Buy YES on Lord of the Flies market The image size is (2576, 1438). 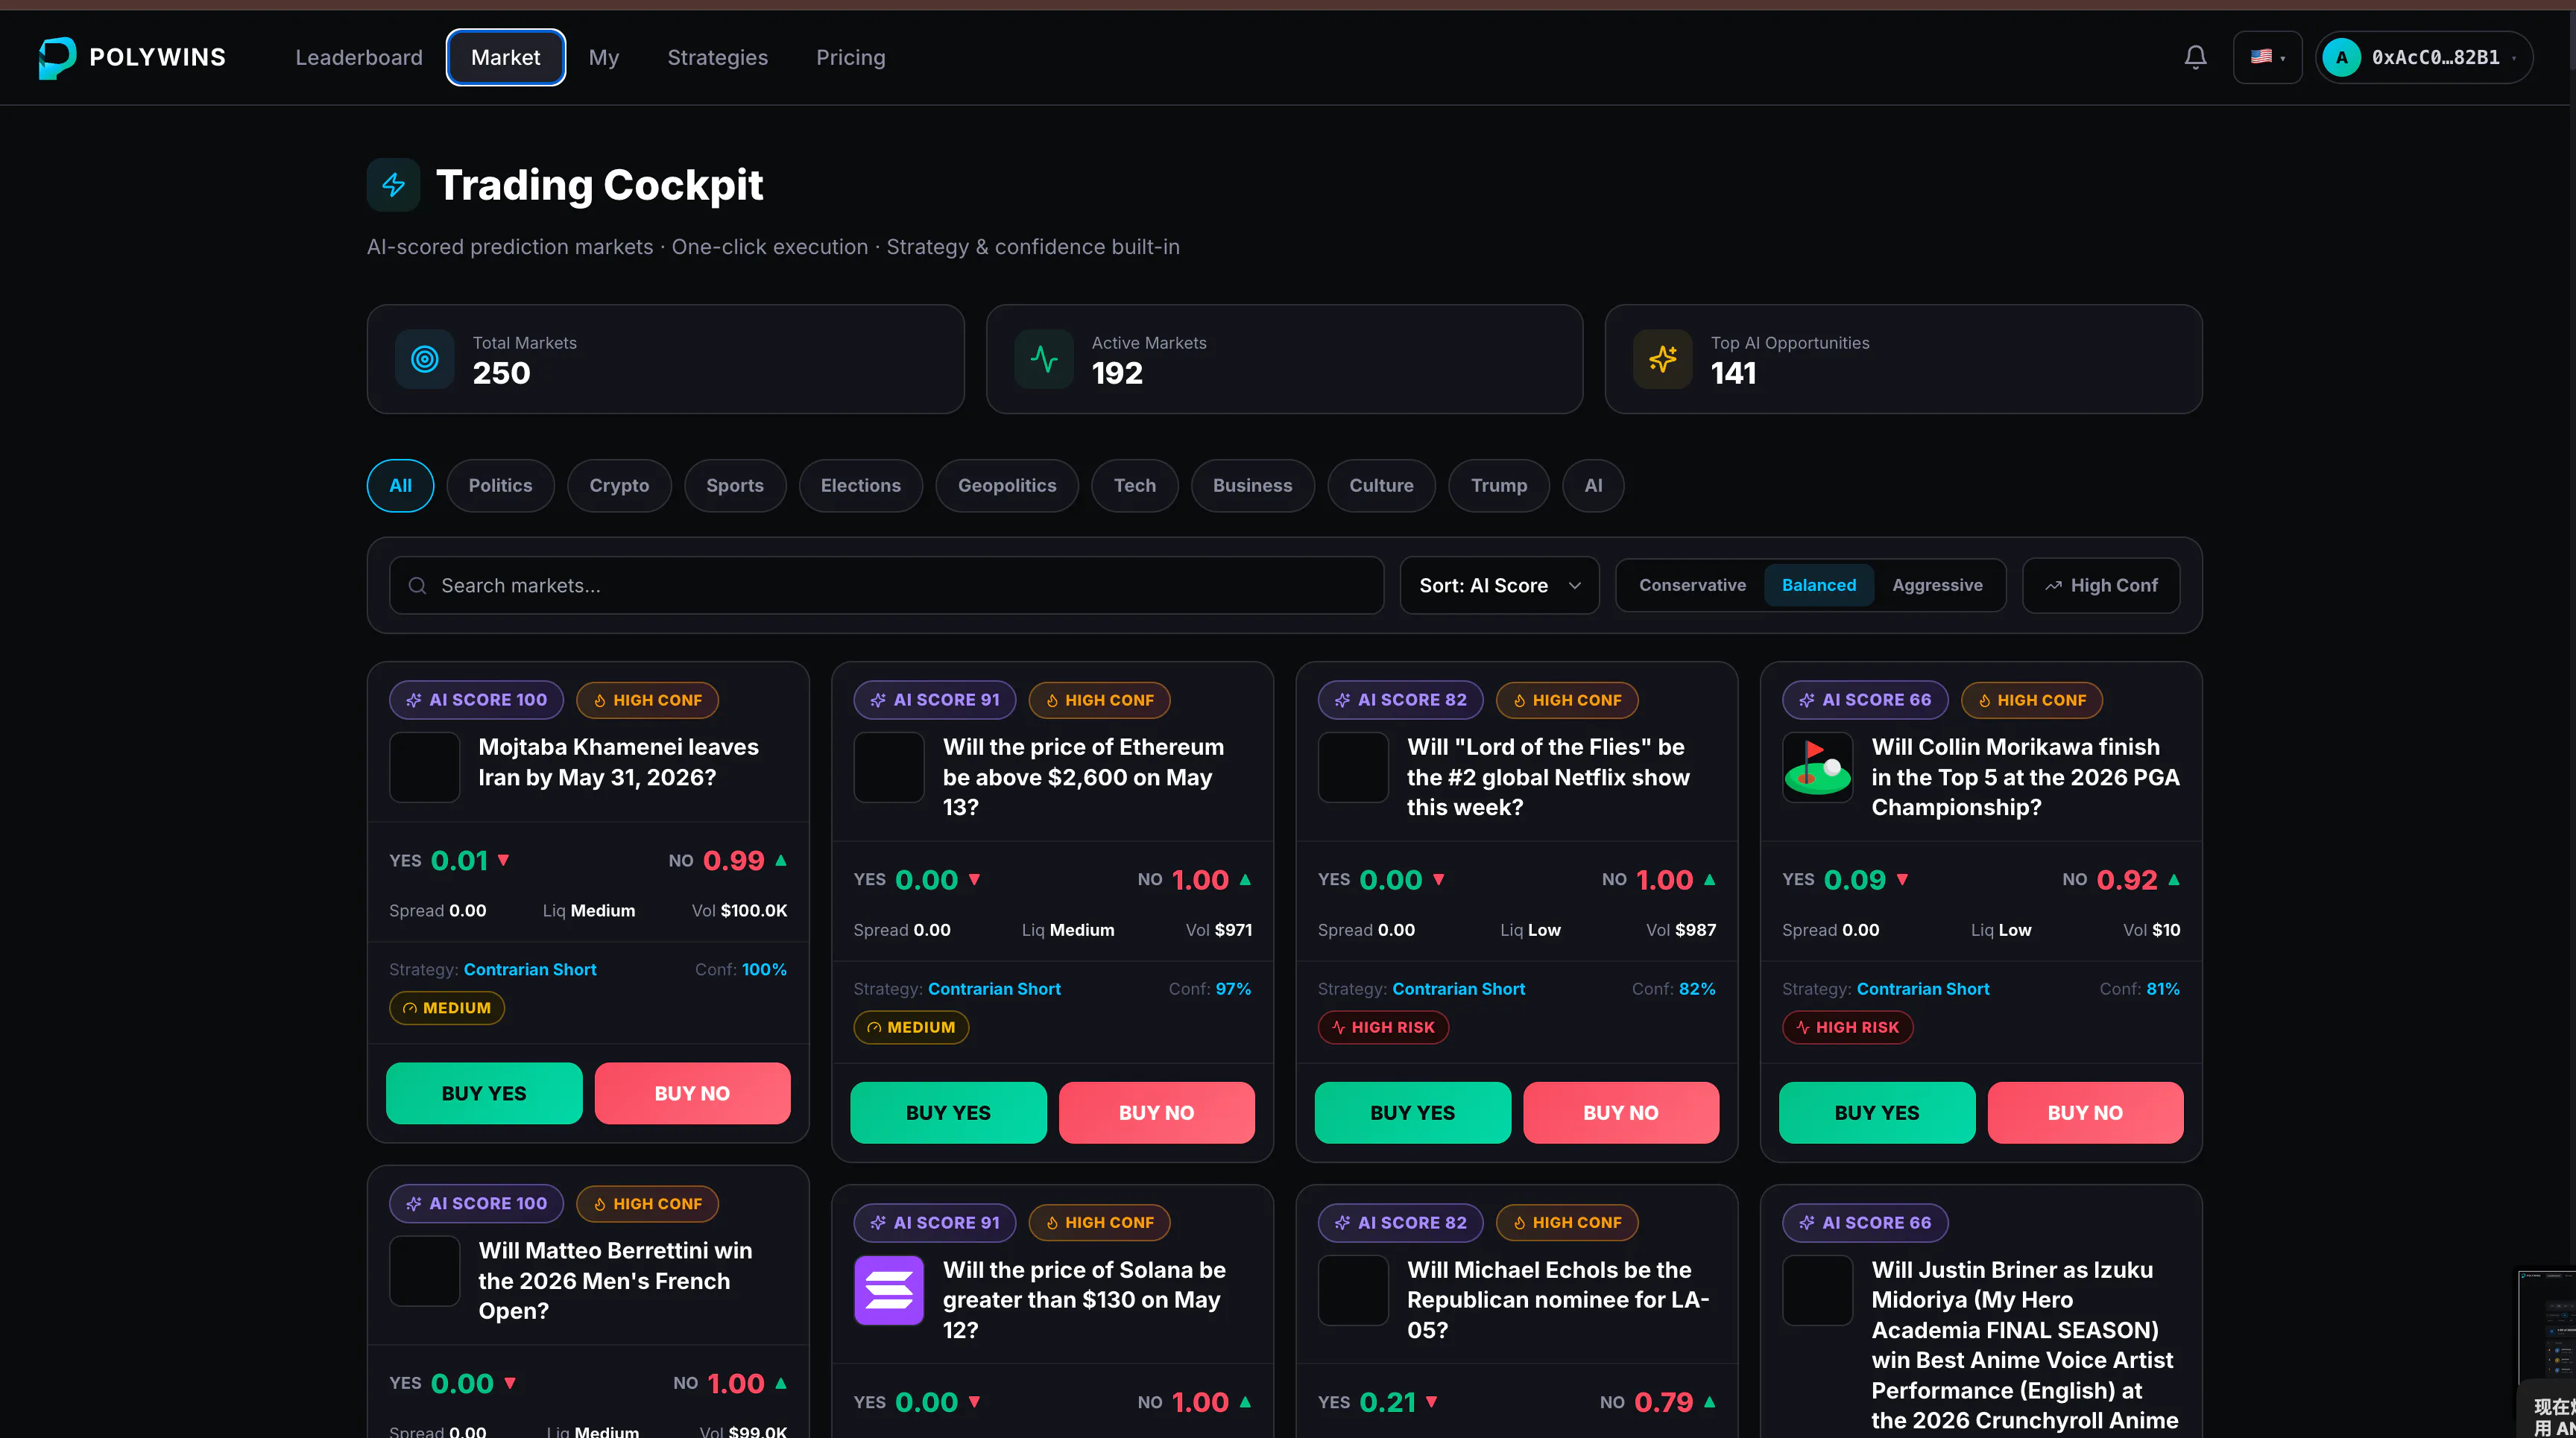pos(1412,1112)
